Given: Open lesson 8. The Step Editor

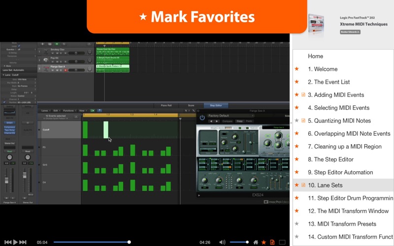Looking at the screenshot, I should tap(330, 159).
